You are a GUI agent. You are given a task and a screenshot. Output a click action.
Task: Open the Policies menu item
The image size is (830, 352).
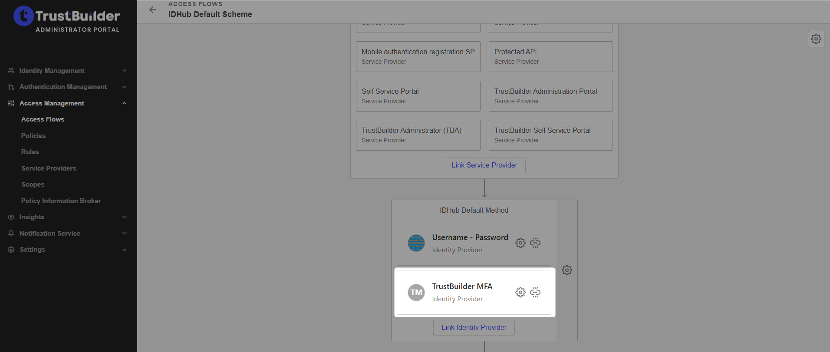click(33, 136)
